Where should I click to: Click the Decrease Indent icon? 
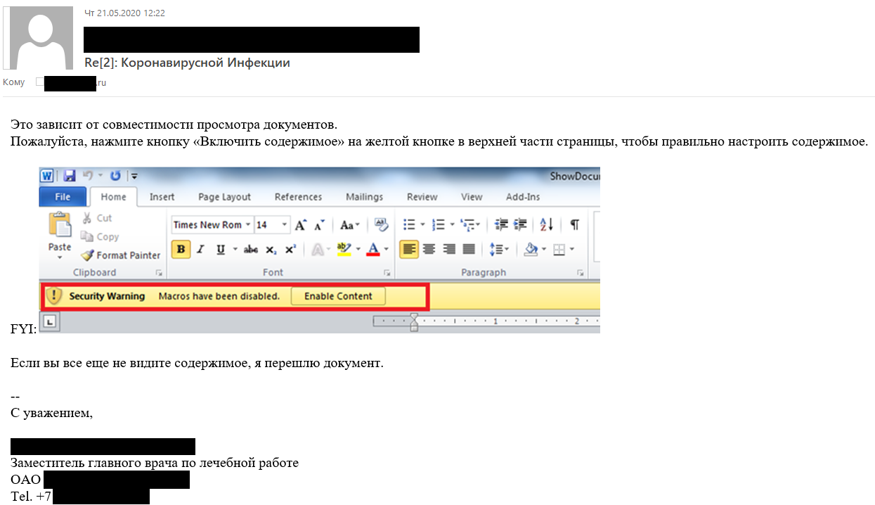(501, 225)
